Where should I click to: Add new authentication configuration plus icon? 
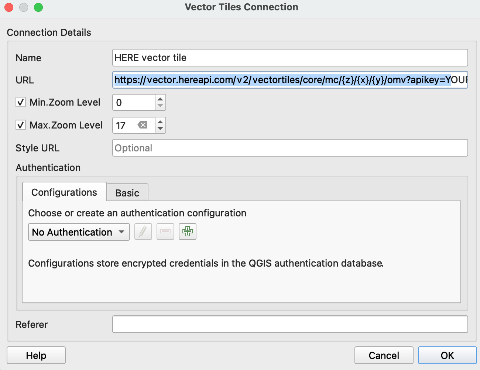pos(188,232)
